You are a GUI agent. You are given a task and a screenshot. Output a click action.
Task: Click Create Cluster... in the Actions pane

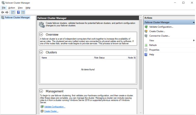coord(157,31)
